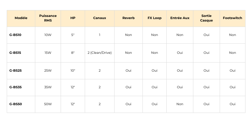Select the HP column header
Image resolution: width=251 pixels, height=123 pixels.
(x=73, y=18)
